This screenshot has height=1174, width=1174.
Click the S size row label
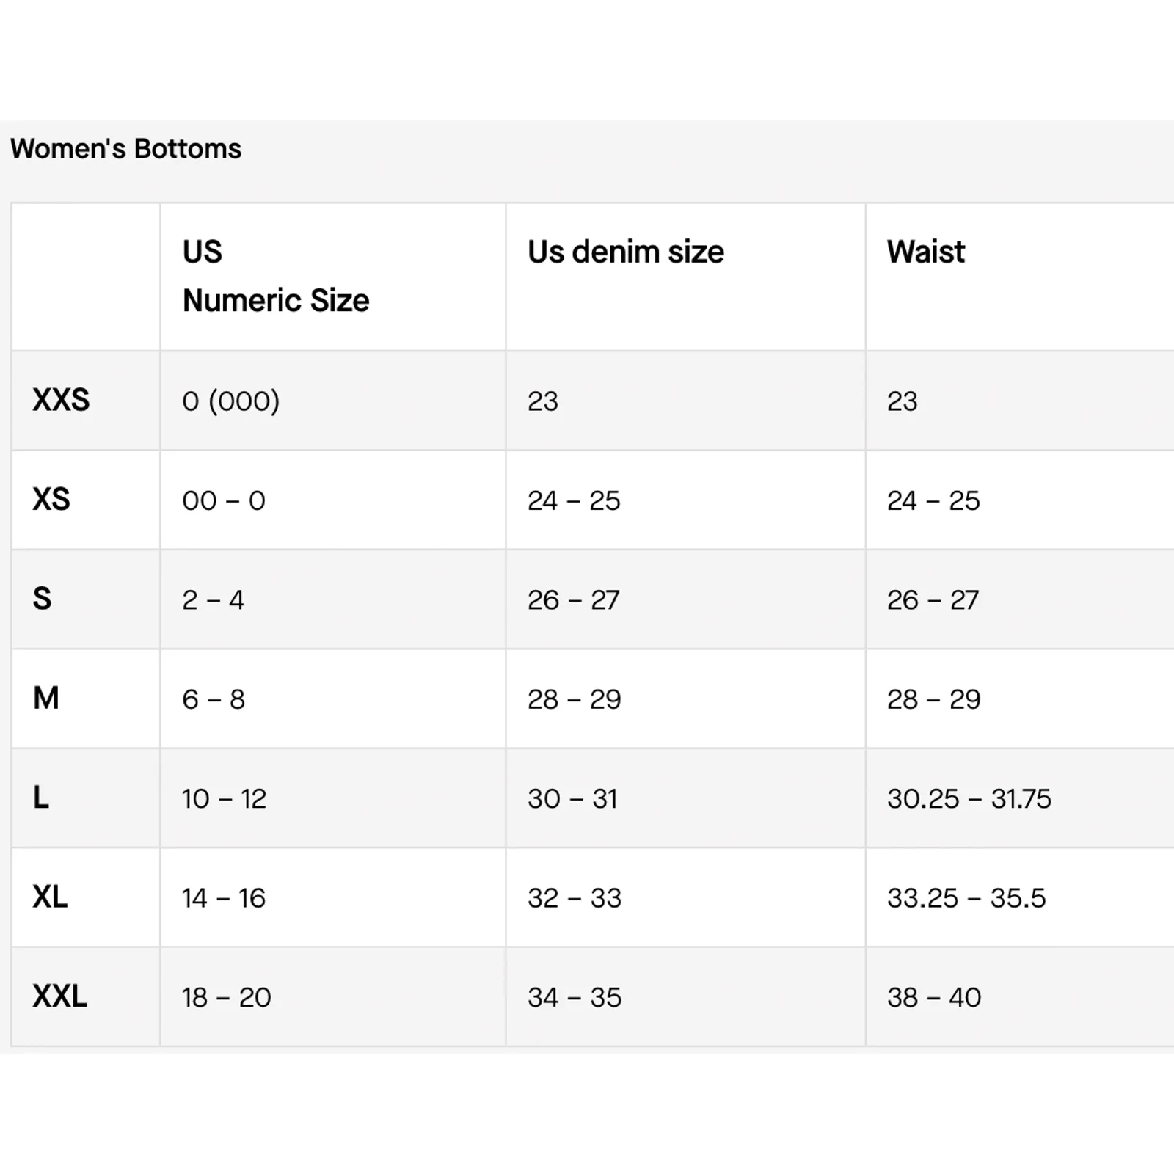click(x=42, y=599)
